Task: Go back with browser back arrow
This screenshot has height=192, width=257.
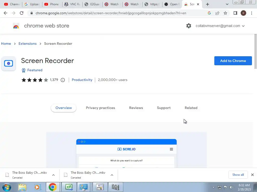Action: tap(6, 13)
